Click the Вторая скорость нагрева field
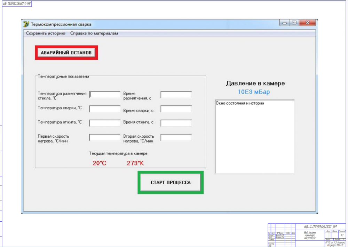 click(x=176, y=137)
